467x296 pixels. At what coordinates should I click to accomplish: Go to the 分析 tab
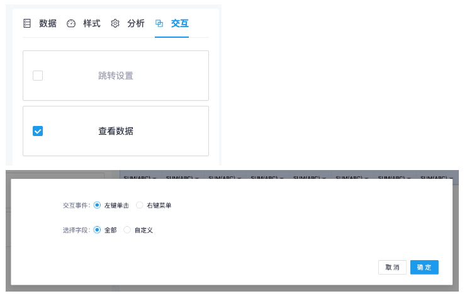coord(136,23)
